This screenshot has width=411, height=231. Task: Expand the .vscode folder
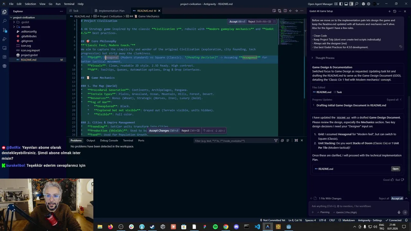pyautogui.click(x=14, y=27)
